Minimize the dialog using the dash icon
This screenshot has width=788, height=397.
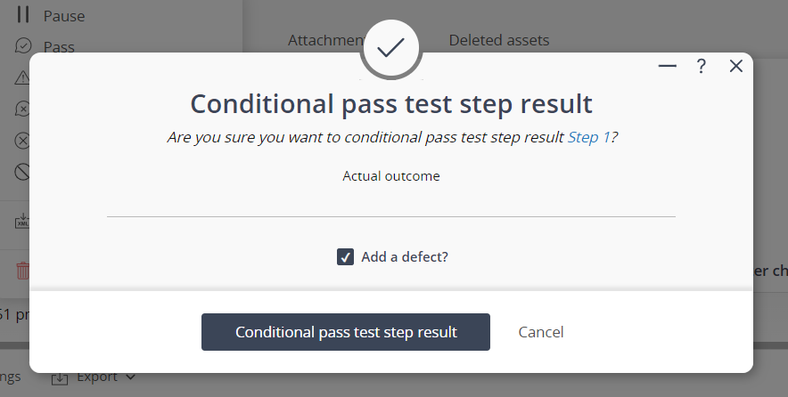coord(668,66)
